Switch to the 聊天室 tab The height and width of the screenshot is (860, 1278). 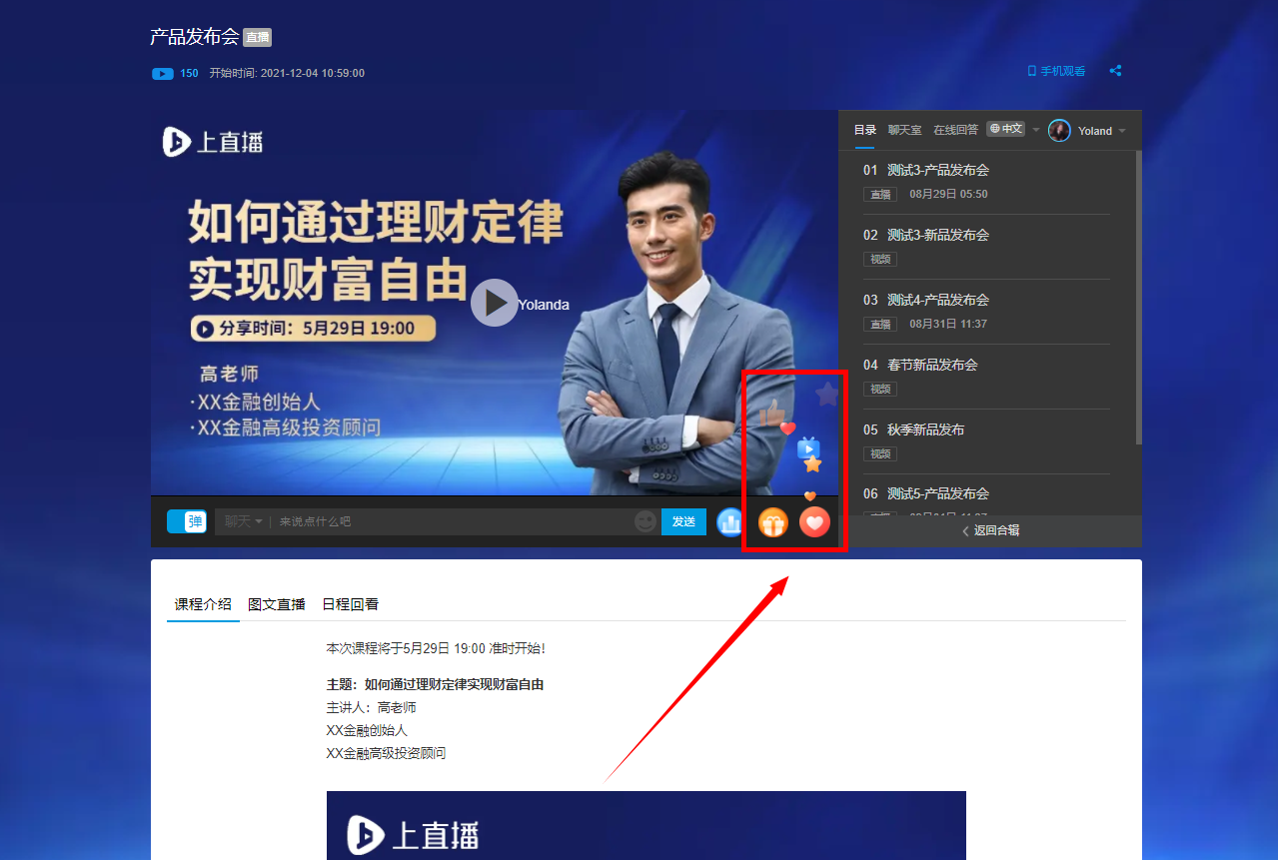pyautogui.click(x=905, y=130)
